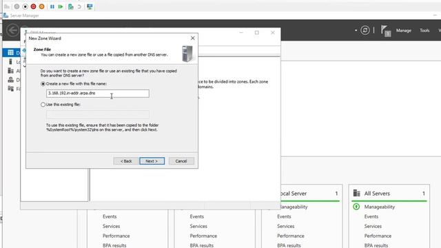
Task: Close the DNS Manager window
Action: pos(273,32)
